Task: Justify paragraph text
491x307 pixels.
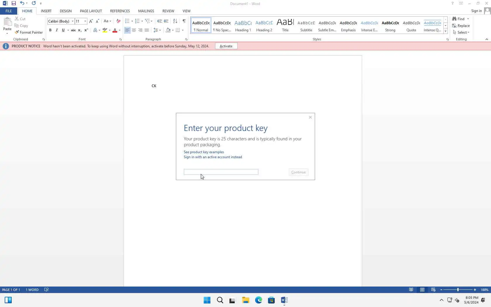Action: click(147, 30)
